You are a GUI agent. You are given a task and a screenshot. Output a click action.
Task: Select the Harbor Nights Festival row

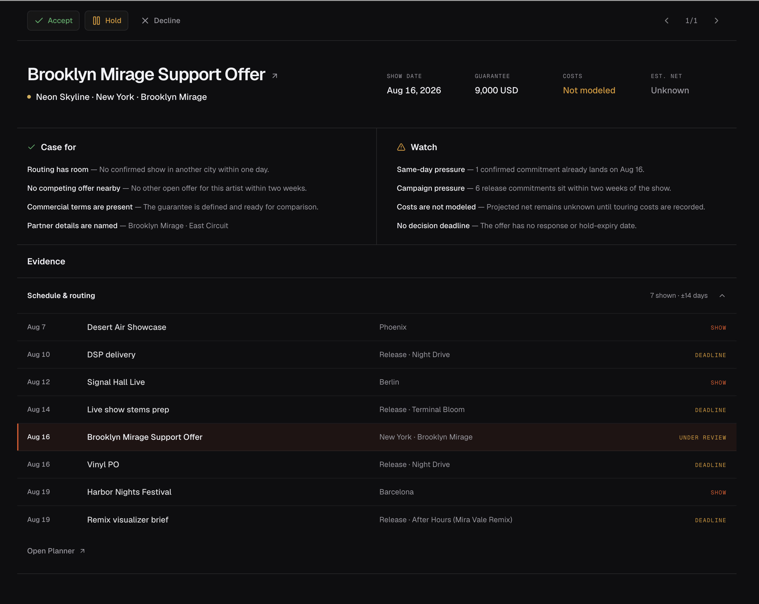377,492
